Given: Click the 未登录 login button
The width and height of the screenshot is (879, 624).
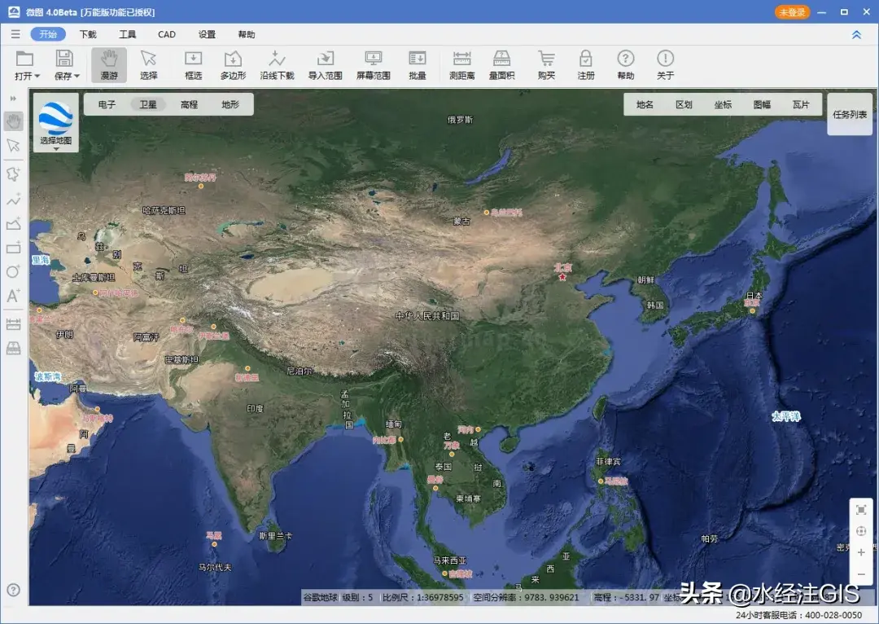Looking at the screenshot, I should tap(792, 12).
